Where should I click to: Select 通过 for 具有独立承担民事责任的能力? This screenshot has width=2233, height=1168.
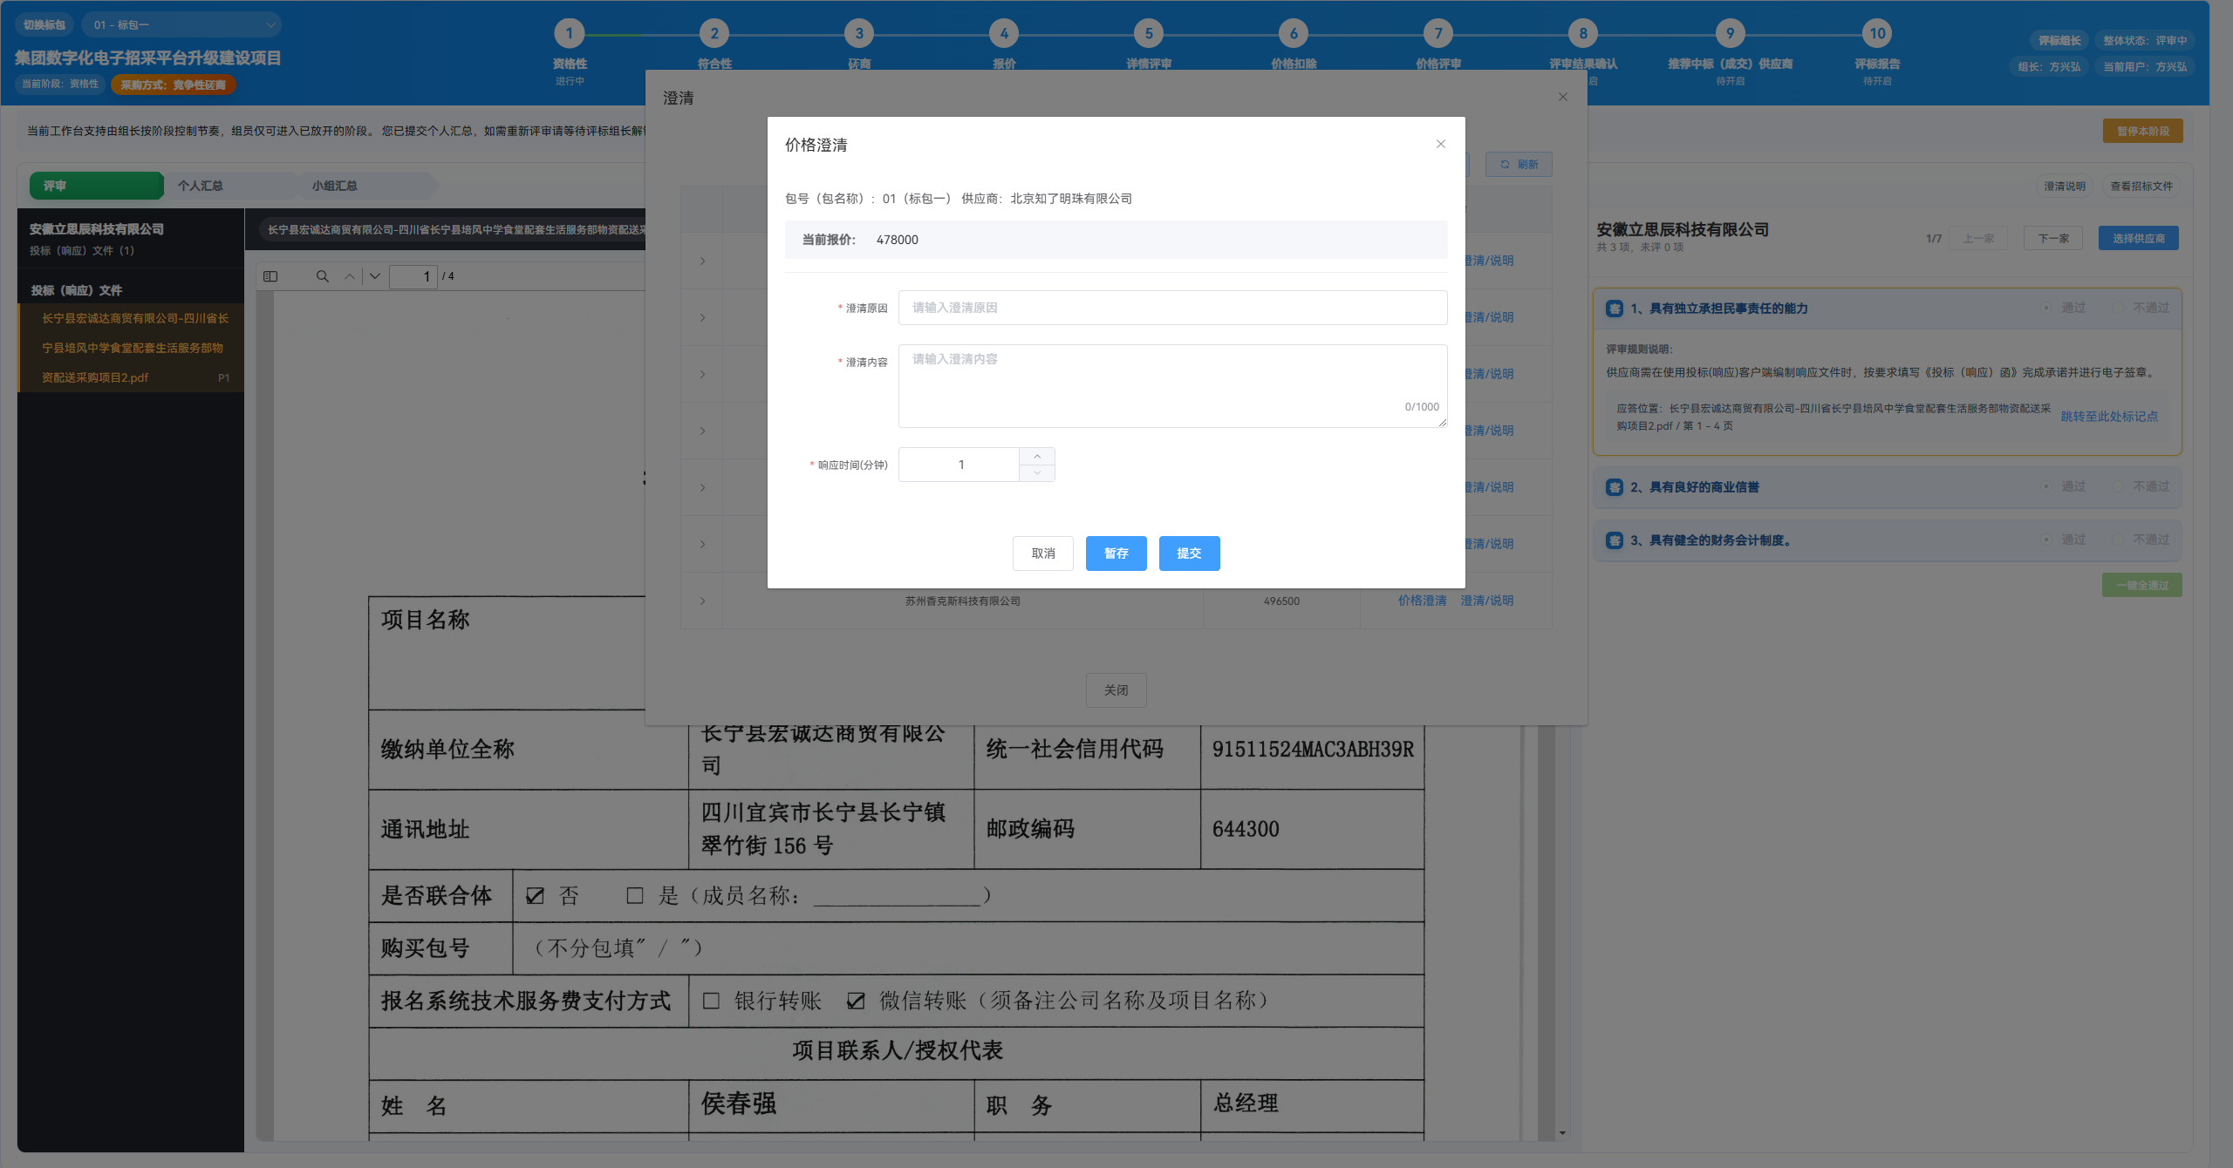pyautogui.click(x=2065, y=308)
